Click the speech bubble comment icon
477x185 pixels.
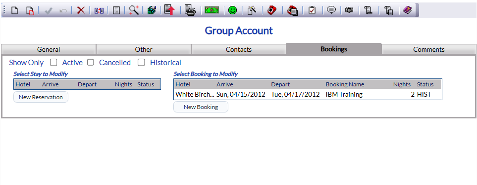pyautogui.click(x=331, y=10)
